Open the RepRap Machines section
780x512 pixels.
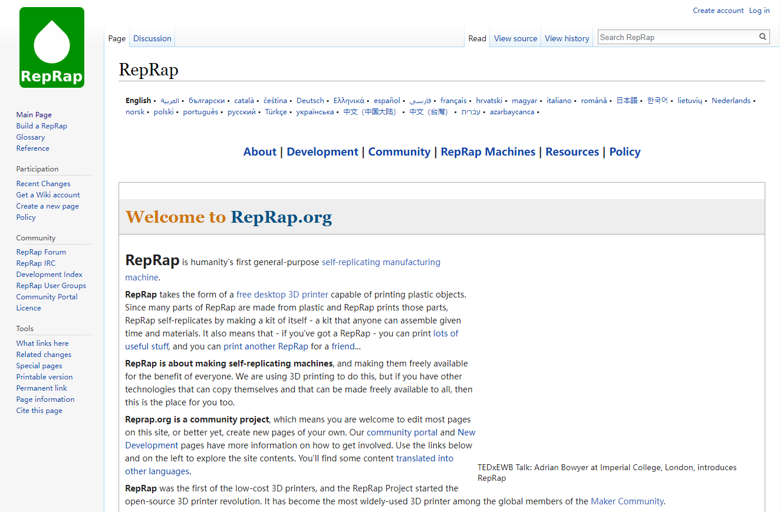(x=488, y=151)
